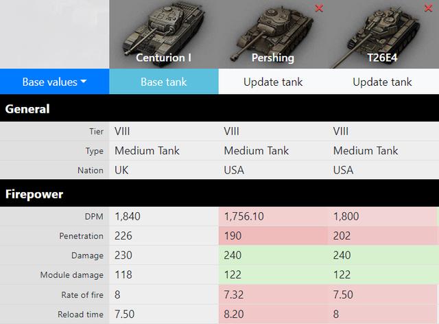Image resolution: width=439 pixels, height=324 pixels.
Task: Select the Centurion I tank thumbnail
Action: tap(164, 34)
